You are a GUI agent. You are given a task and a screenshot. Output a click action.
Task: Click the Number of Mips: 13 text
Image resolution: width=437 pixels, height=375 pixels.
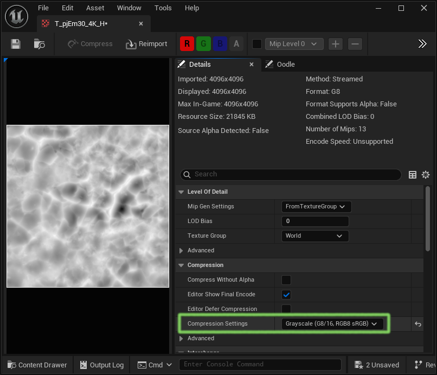336,129
